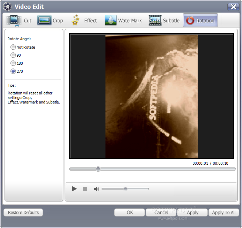Click the 00:00:01 / 00:00:10 time display
Image resolution: width=242 pixels, height=228 pixels.
pos(210,163)
